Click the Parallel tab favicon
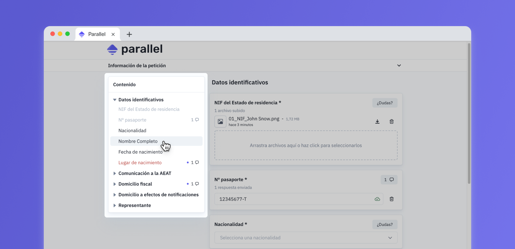Viewport: 515px width, 249px height. coord(81,34)
